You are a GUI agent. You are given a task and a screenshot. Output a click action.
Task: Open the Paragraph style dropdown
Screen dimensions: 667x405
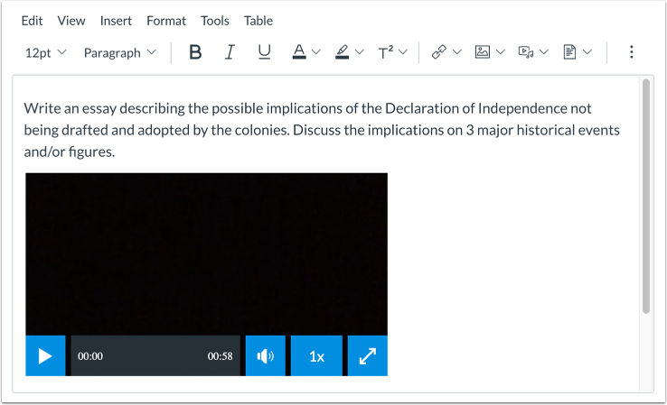(120, 52)
